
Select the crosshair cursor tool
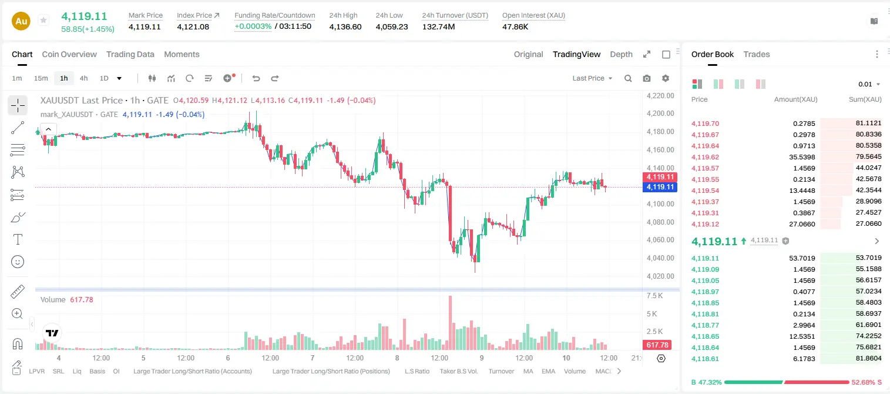(18, 106)
